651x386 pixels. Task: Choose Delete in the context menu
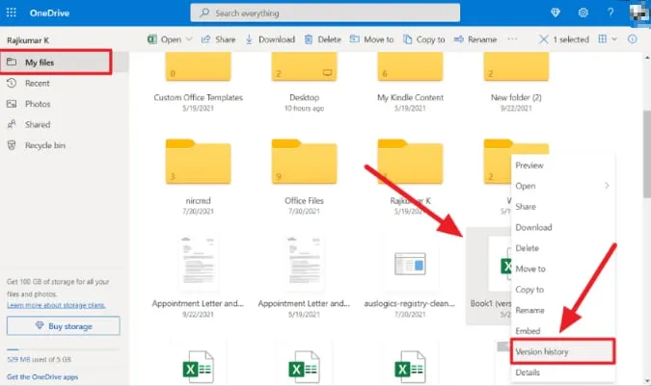click(562, 248)
